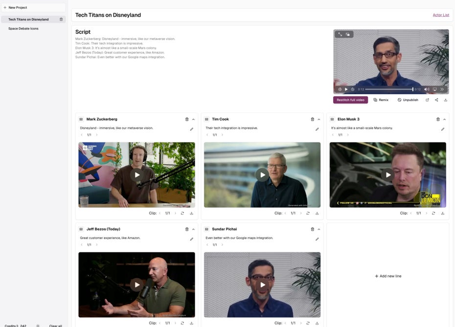Click the main video progress bar
The width and height of the screenshot is (455, 327).
coord(389,89)
